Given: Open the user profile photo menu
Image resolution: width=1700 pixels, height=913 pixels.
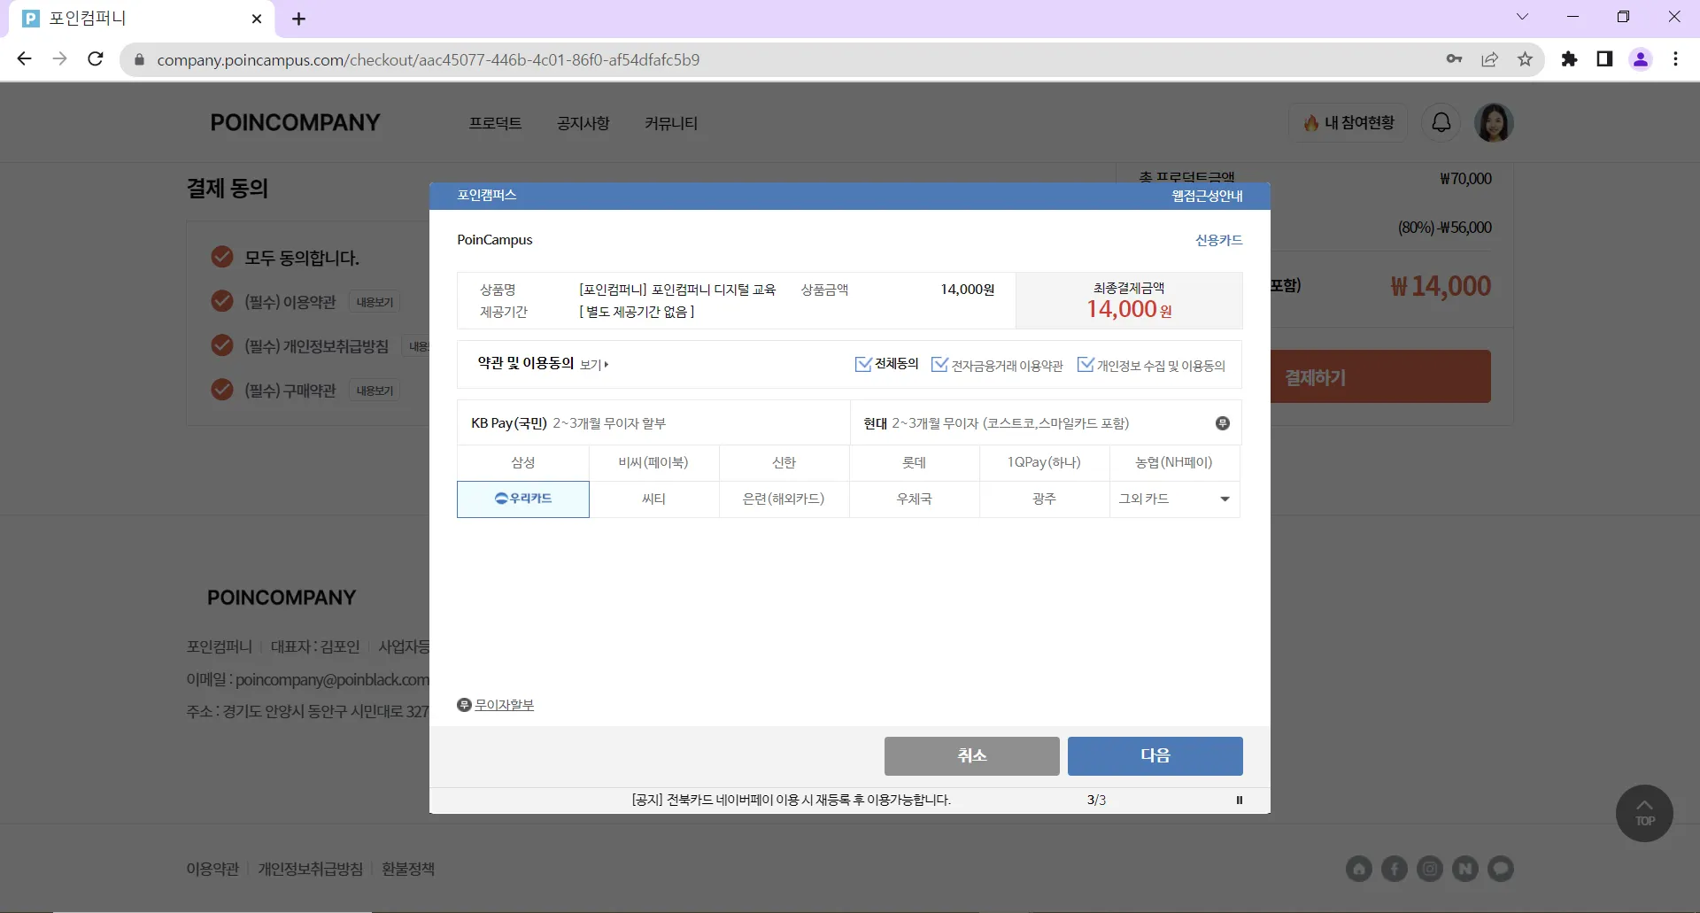Looking at the screenshot, I should pyautogui.click(x=1494, y=122).
